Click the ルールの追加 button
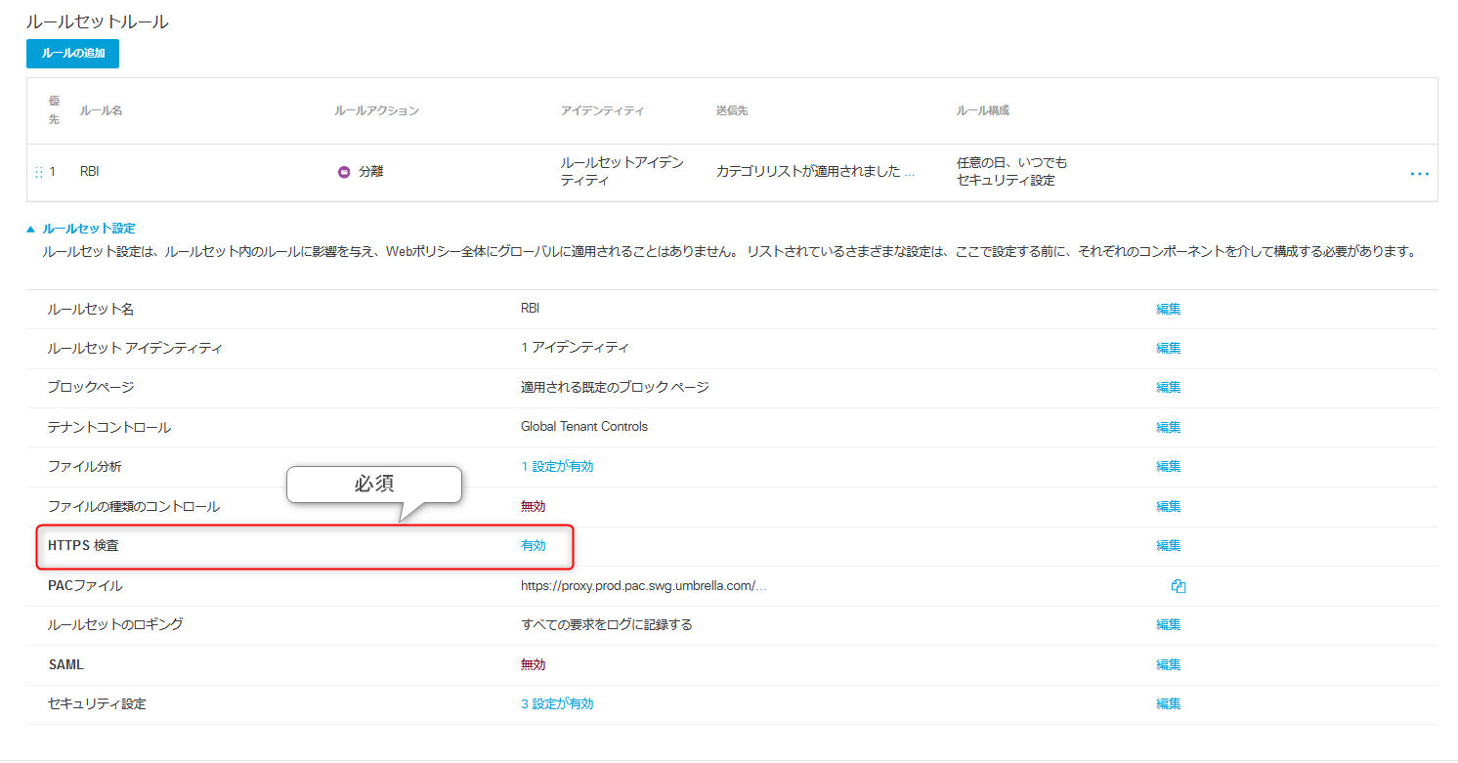 (72, 54)
